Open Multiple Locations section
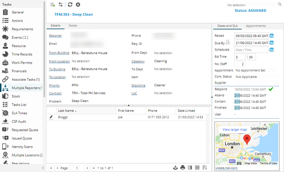The image size is (284, 172). [27, 155]
